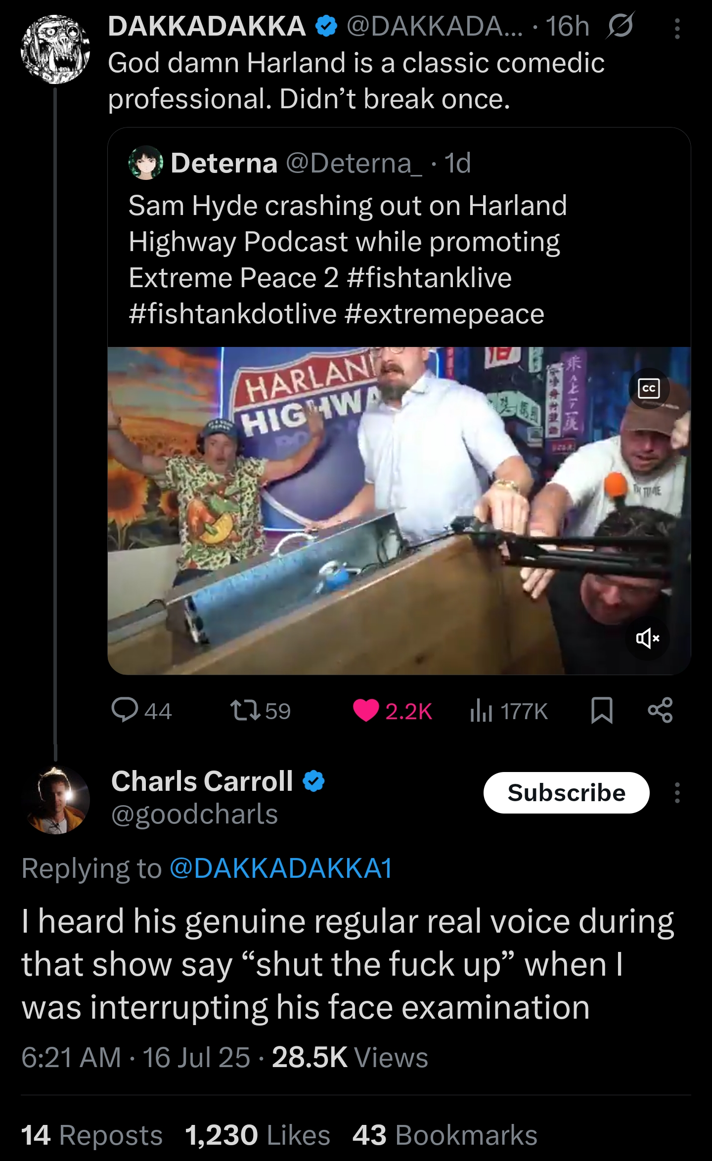Open the more options menu for DAKKADAKKA's post
Screen dimensions: 712x1161
coord(677,29)
